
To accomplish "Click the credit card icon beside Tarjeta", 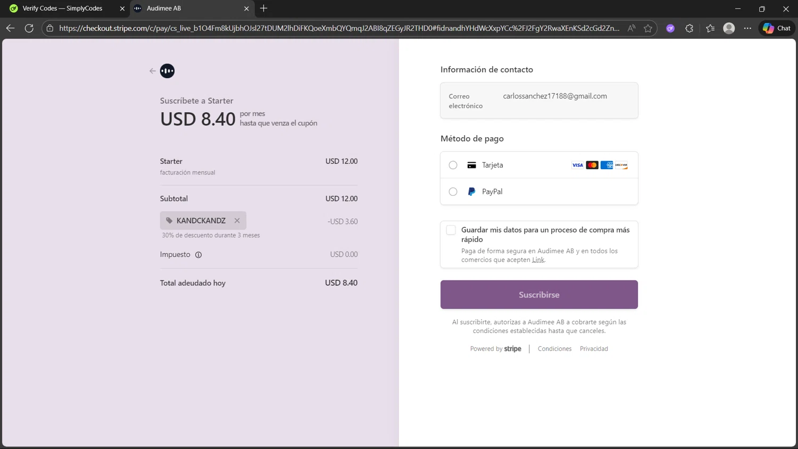I will (x=471, y=165).
